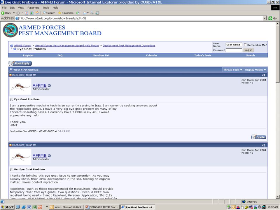Open the Edit menu
Viewport: 280px width, 210px height.
[12, 8]
